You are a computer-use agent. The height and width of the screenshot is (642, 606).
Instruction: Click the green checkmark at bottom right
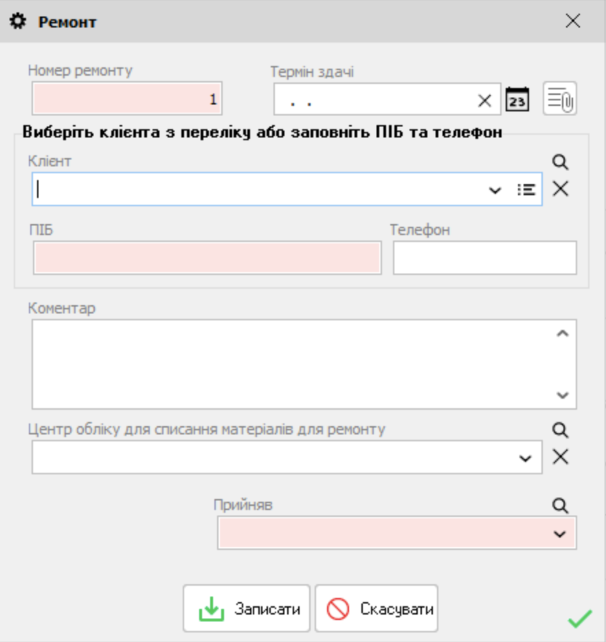pyautogui.click(x=581, y=620)
